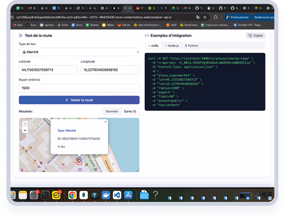Bookmark this page with the star icon
This screenshot has height=219, width=285.
point(205,17)
